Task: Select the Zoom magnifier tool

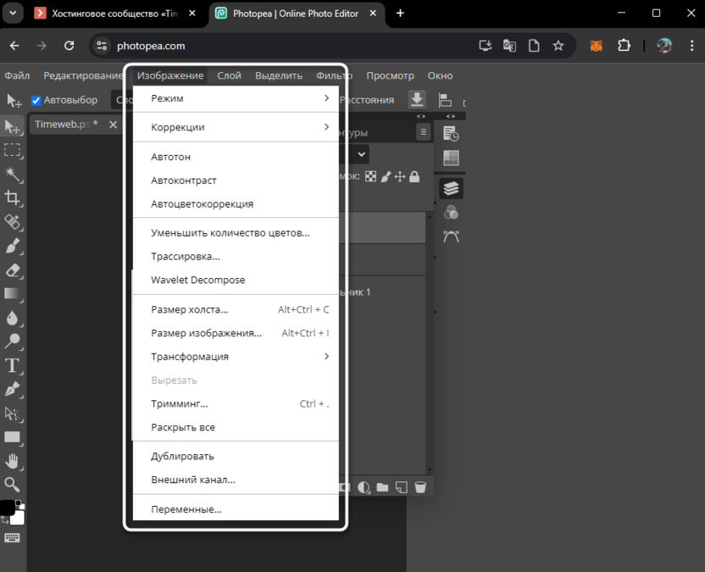Action: coord(13,485)
